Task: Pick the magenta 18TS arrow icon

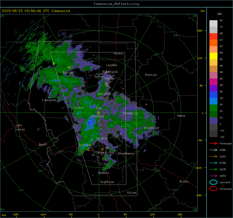Action: pos(213,176)
